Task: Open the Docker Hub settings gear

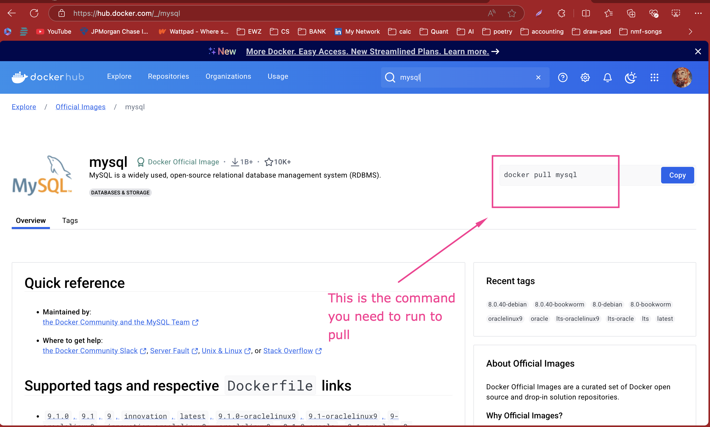Action: (585, 77)
